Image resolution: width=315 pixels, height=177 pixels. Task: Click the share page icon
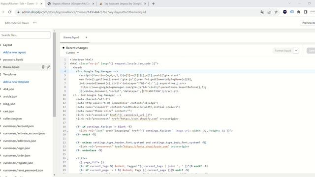(x=269, y=12)
